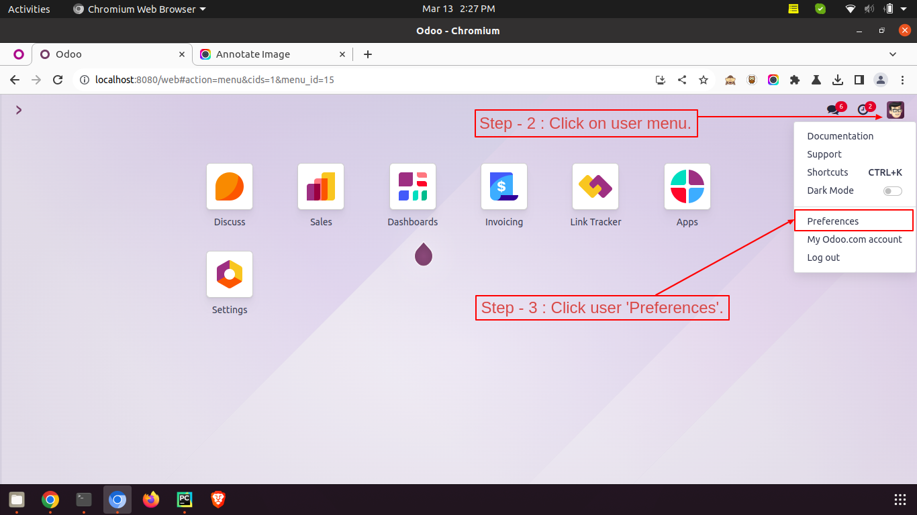
Task: Open Terminal from the dock
Action: [84, 500]
